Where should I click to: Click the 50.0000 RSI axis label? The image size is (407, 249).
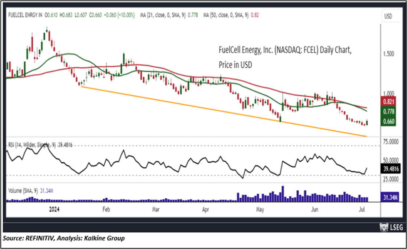coord(391,160)
